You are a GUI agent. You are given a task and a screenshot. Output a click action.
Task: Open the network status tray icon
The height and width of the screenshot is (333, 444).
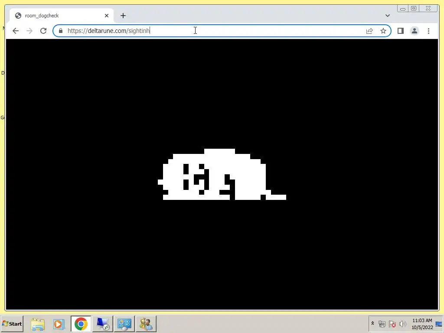click(382, 323)
